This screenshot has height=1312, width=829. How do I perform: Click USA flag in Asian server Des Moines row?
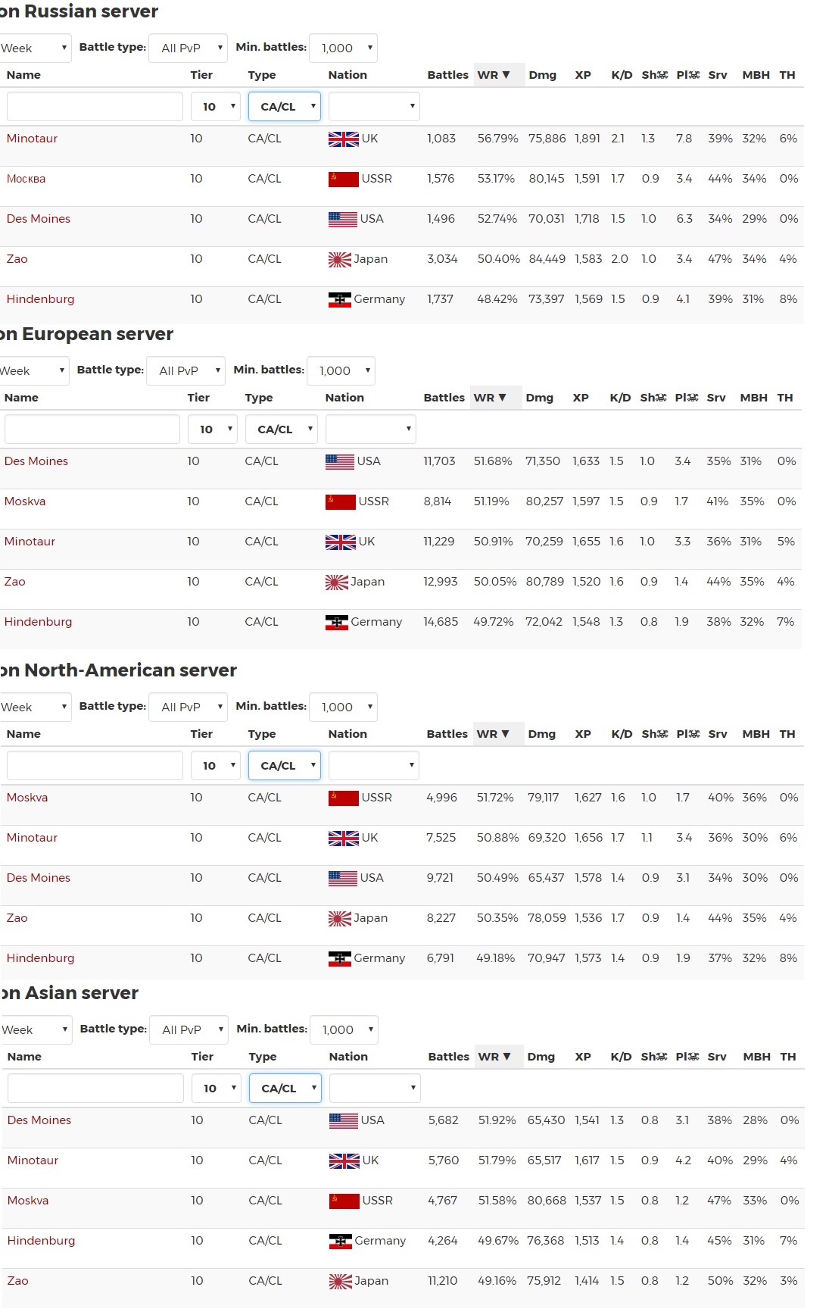pos(344,1121)
